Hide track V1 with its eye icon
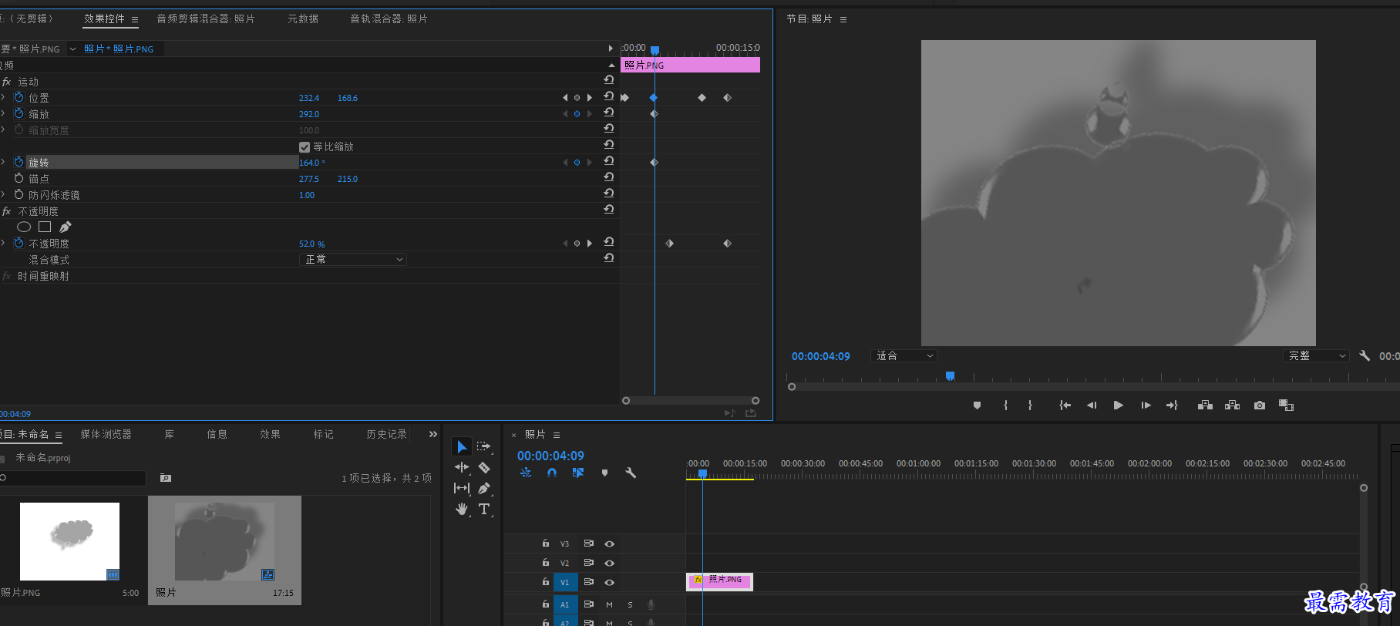Viewport: 1400px width, 626px height. 609,583
